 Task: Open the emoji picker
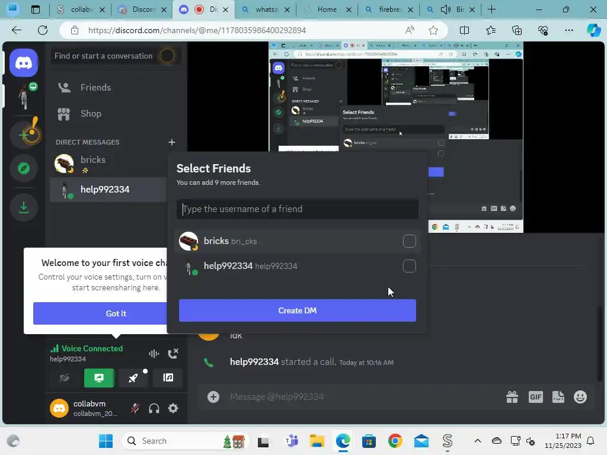coord(580,396)
